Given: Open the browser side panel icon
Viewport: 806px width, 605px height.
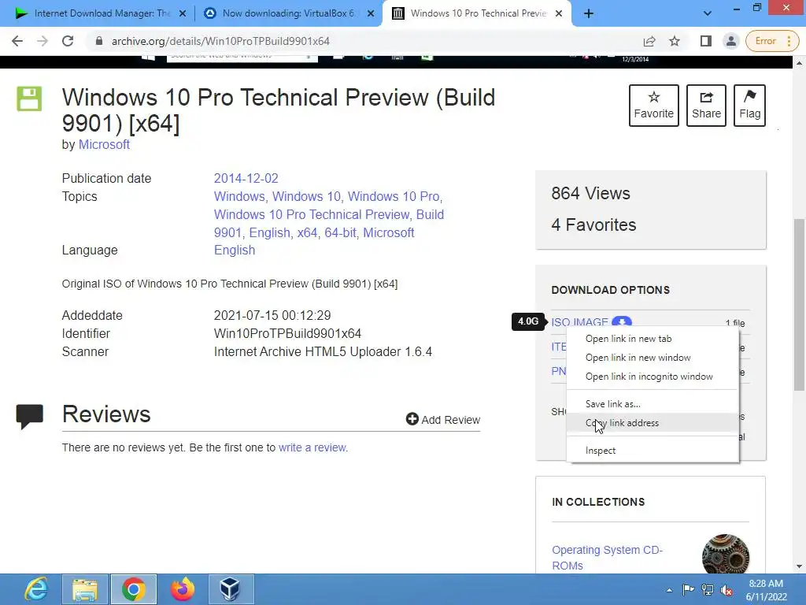Looking at the screenshot, I should tap(706, 41).
